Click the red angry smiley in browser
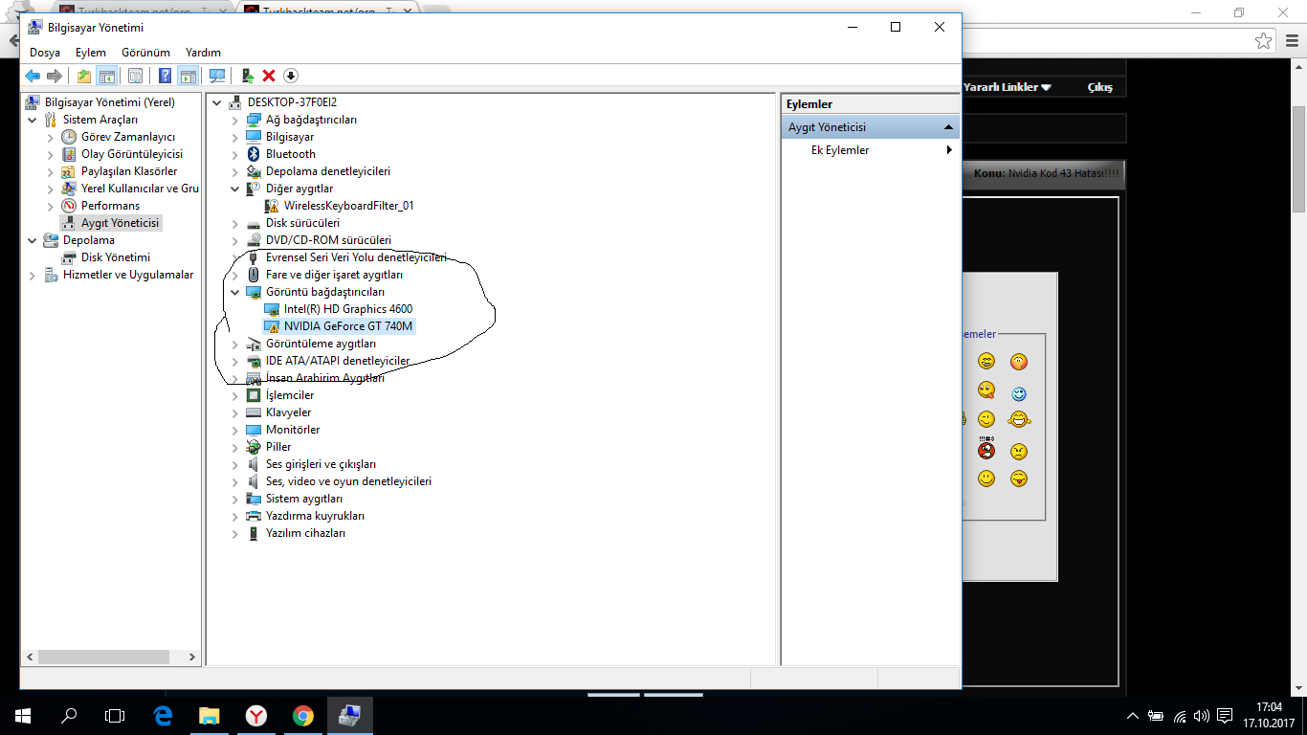 point(986,449)
